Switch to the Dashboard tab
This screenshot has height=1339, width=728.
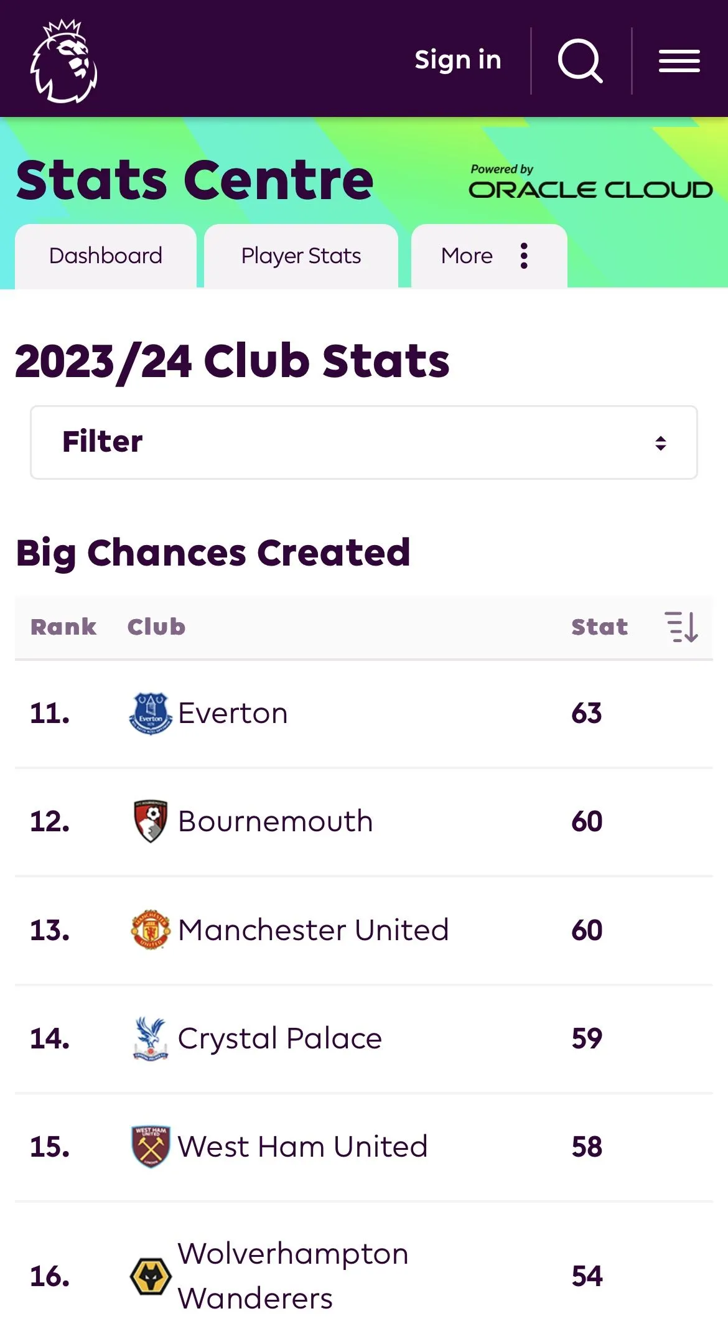(x=106, y=256)
